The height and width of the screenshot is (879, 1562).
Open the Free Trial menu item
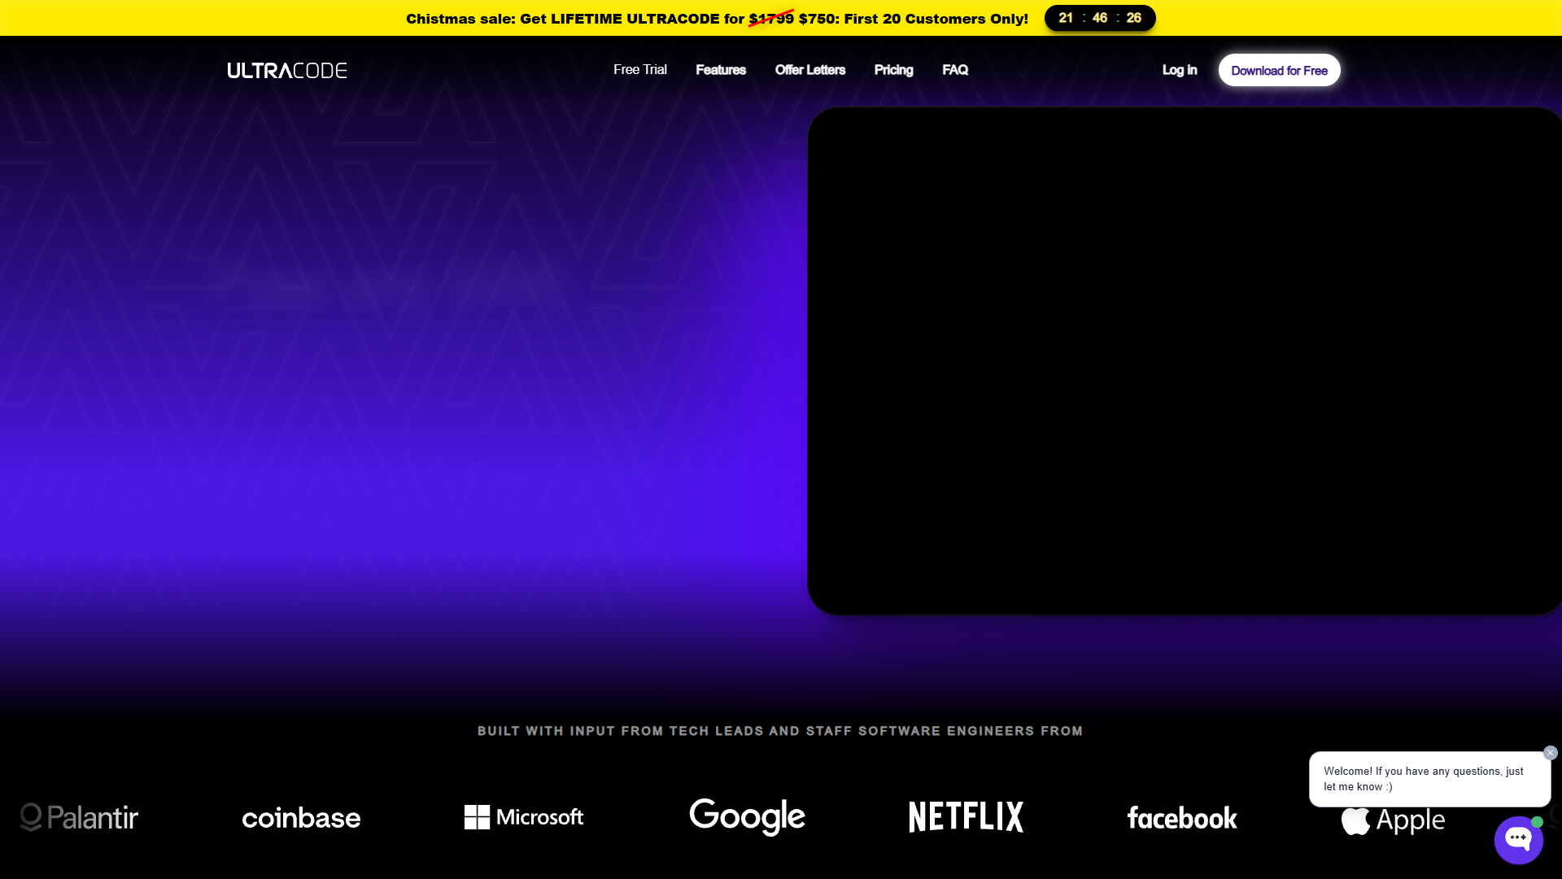pos(640,70)
